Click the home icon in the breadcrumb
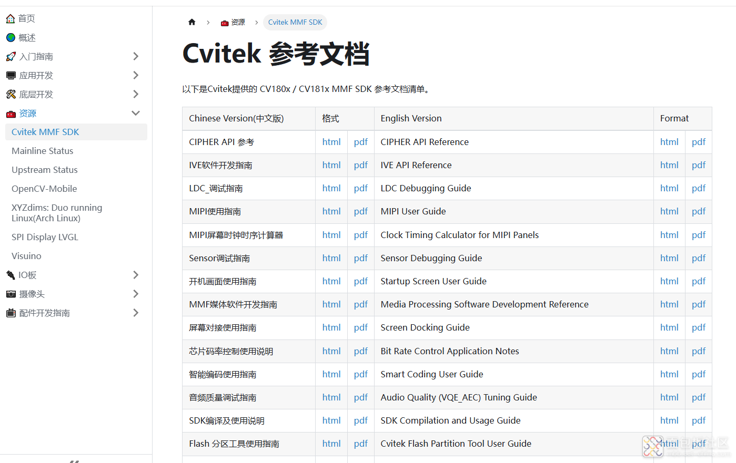 [x=192, y=22]
